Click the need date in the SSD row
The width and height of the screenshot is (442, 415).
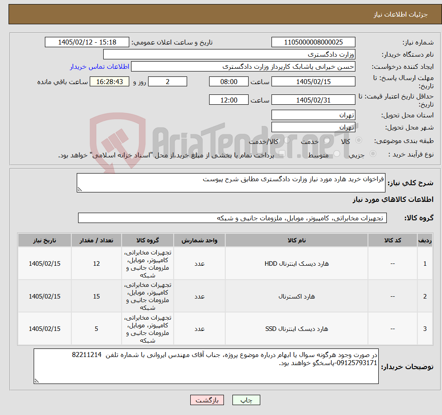tap(44, 329)
